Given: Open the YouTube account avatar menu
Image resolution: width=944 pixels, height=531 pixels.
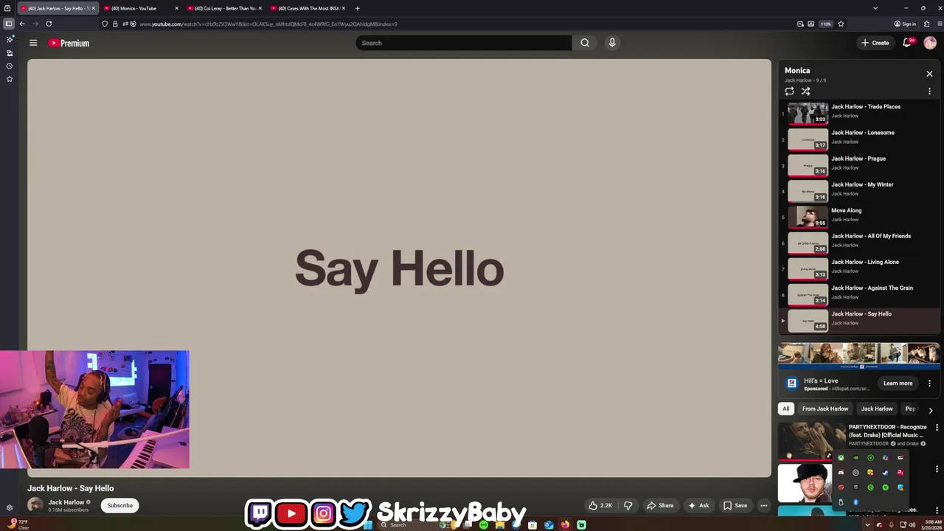Looking at the screenshot, I should [930, 43].
